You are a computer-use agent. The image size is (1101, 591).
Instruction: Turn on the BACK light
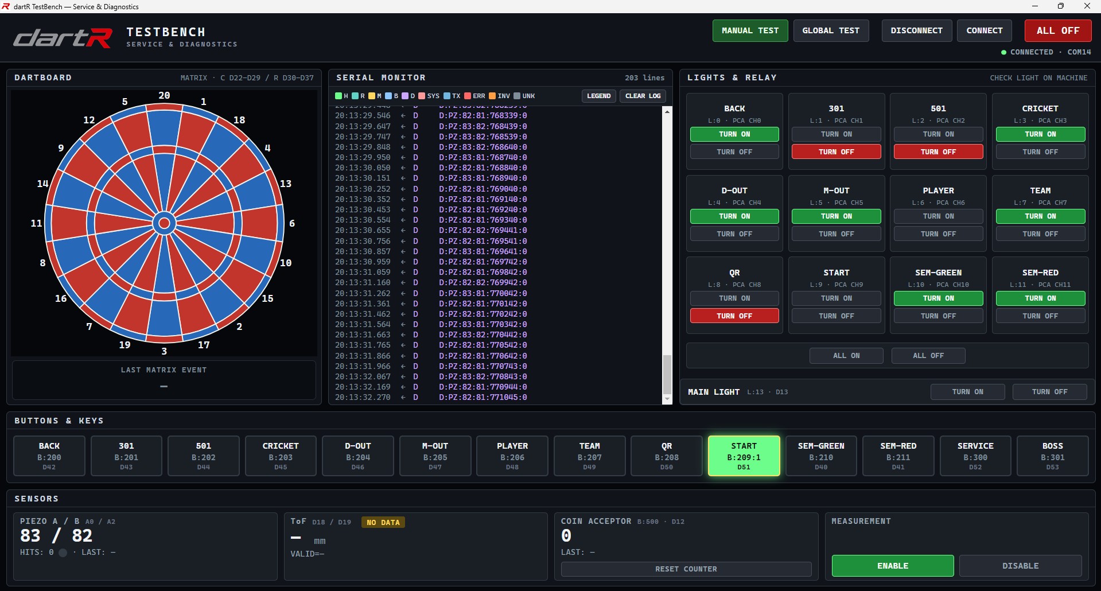pyautogui.click(x=734, y=134)
